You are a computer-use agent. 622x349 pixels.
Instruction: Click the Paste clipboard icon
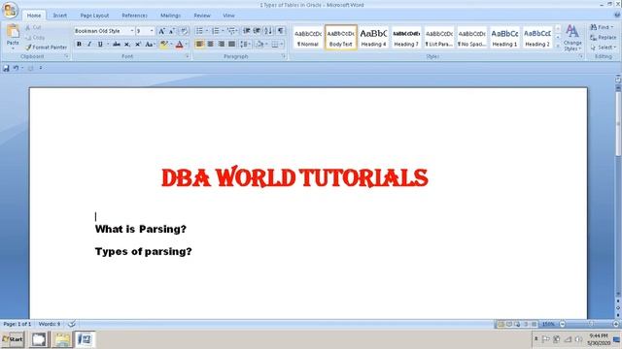tap(13, 32)
